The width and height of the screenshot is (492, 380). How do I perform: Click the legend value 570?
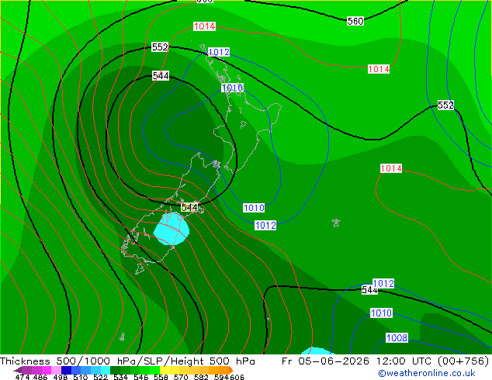[x=181, y=377]
